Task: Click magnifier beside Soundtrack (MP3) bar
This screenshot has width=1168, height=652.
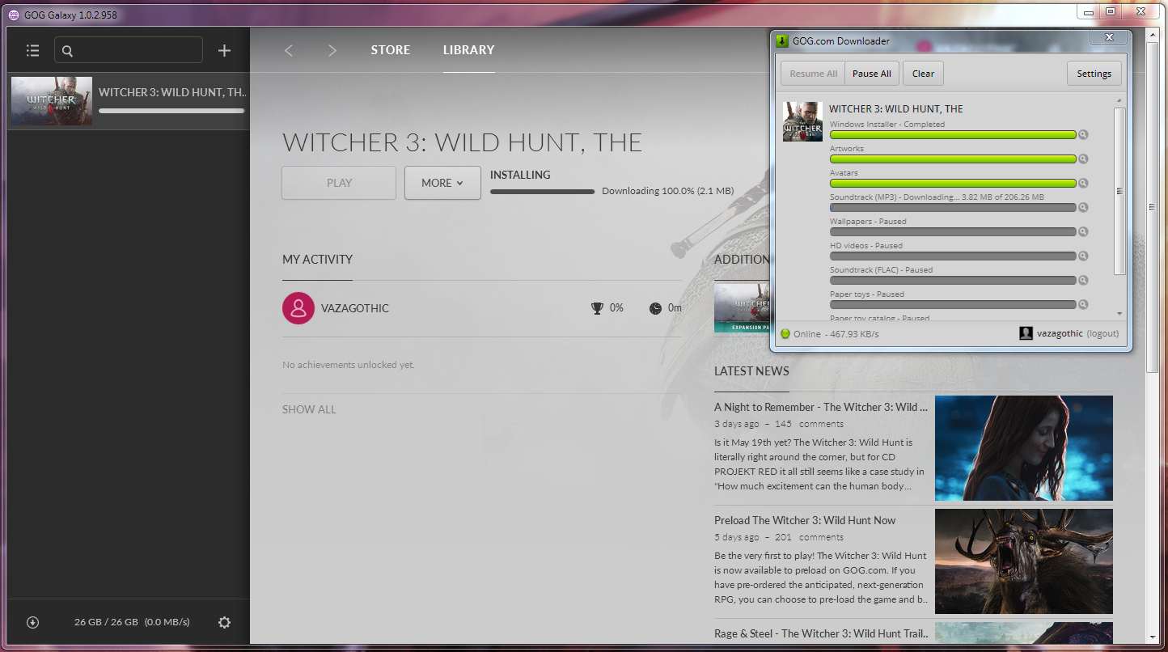Action: pyautogui.click(x=1083, y=207)
